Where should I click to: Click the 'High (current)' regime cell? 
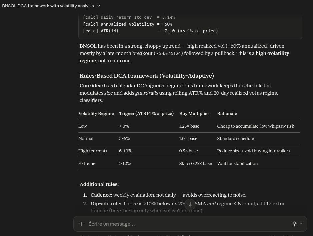[92, 151]
